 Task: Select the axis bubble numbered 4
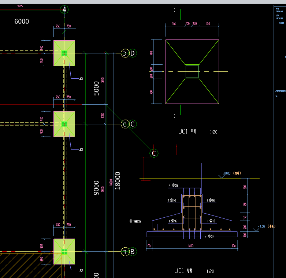tap(64, 10)
